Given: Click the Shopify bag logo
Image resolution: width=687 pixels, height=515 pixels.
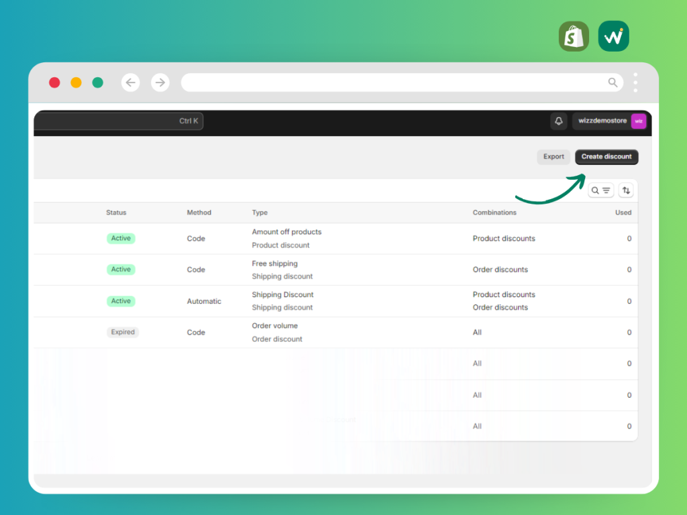Looking at the screenshot, I should tap(574, 36).
